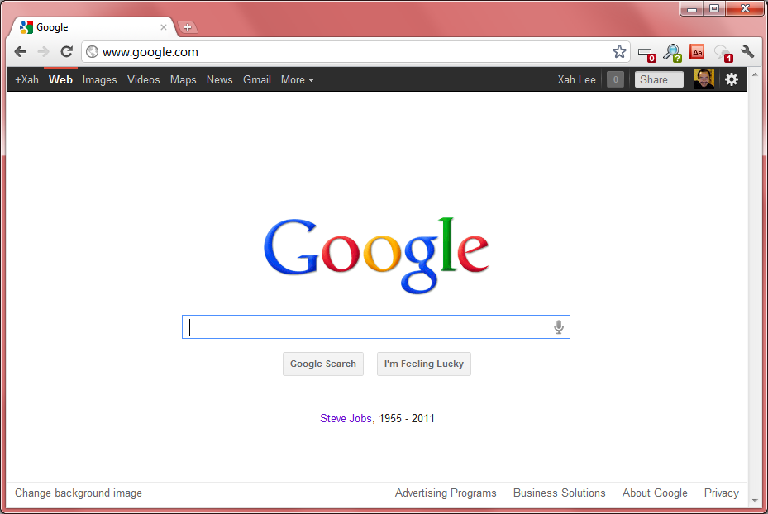
Task: Click the I'm Feeling Lucky button
Action: tap(423, 364)
